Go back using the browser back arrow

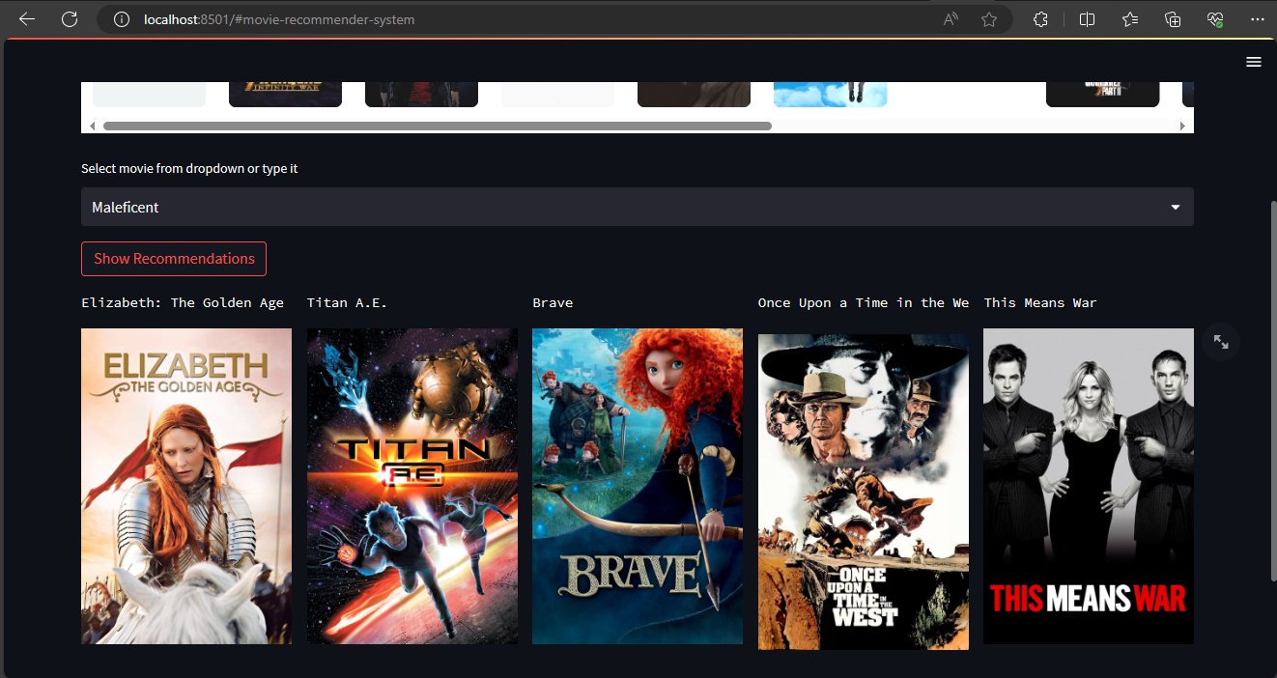click(27, 19)
